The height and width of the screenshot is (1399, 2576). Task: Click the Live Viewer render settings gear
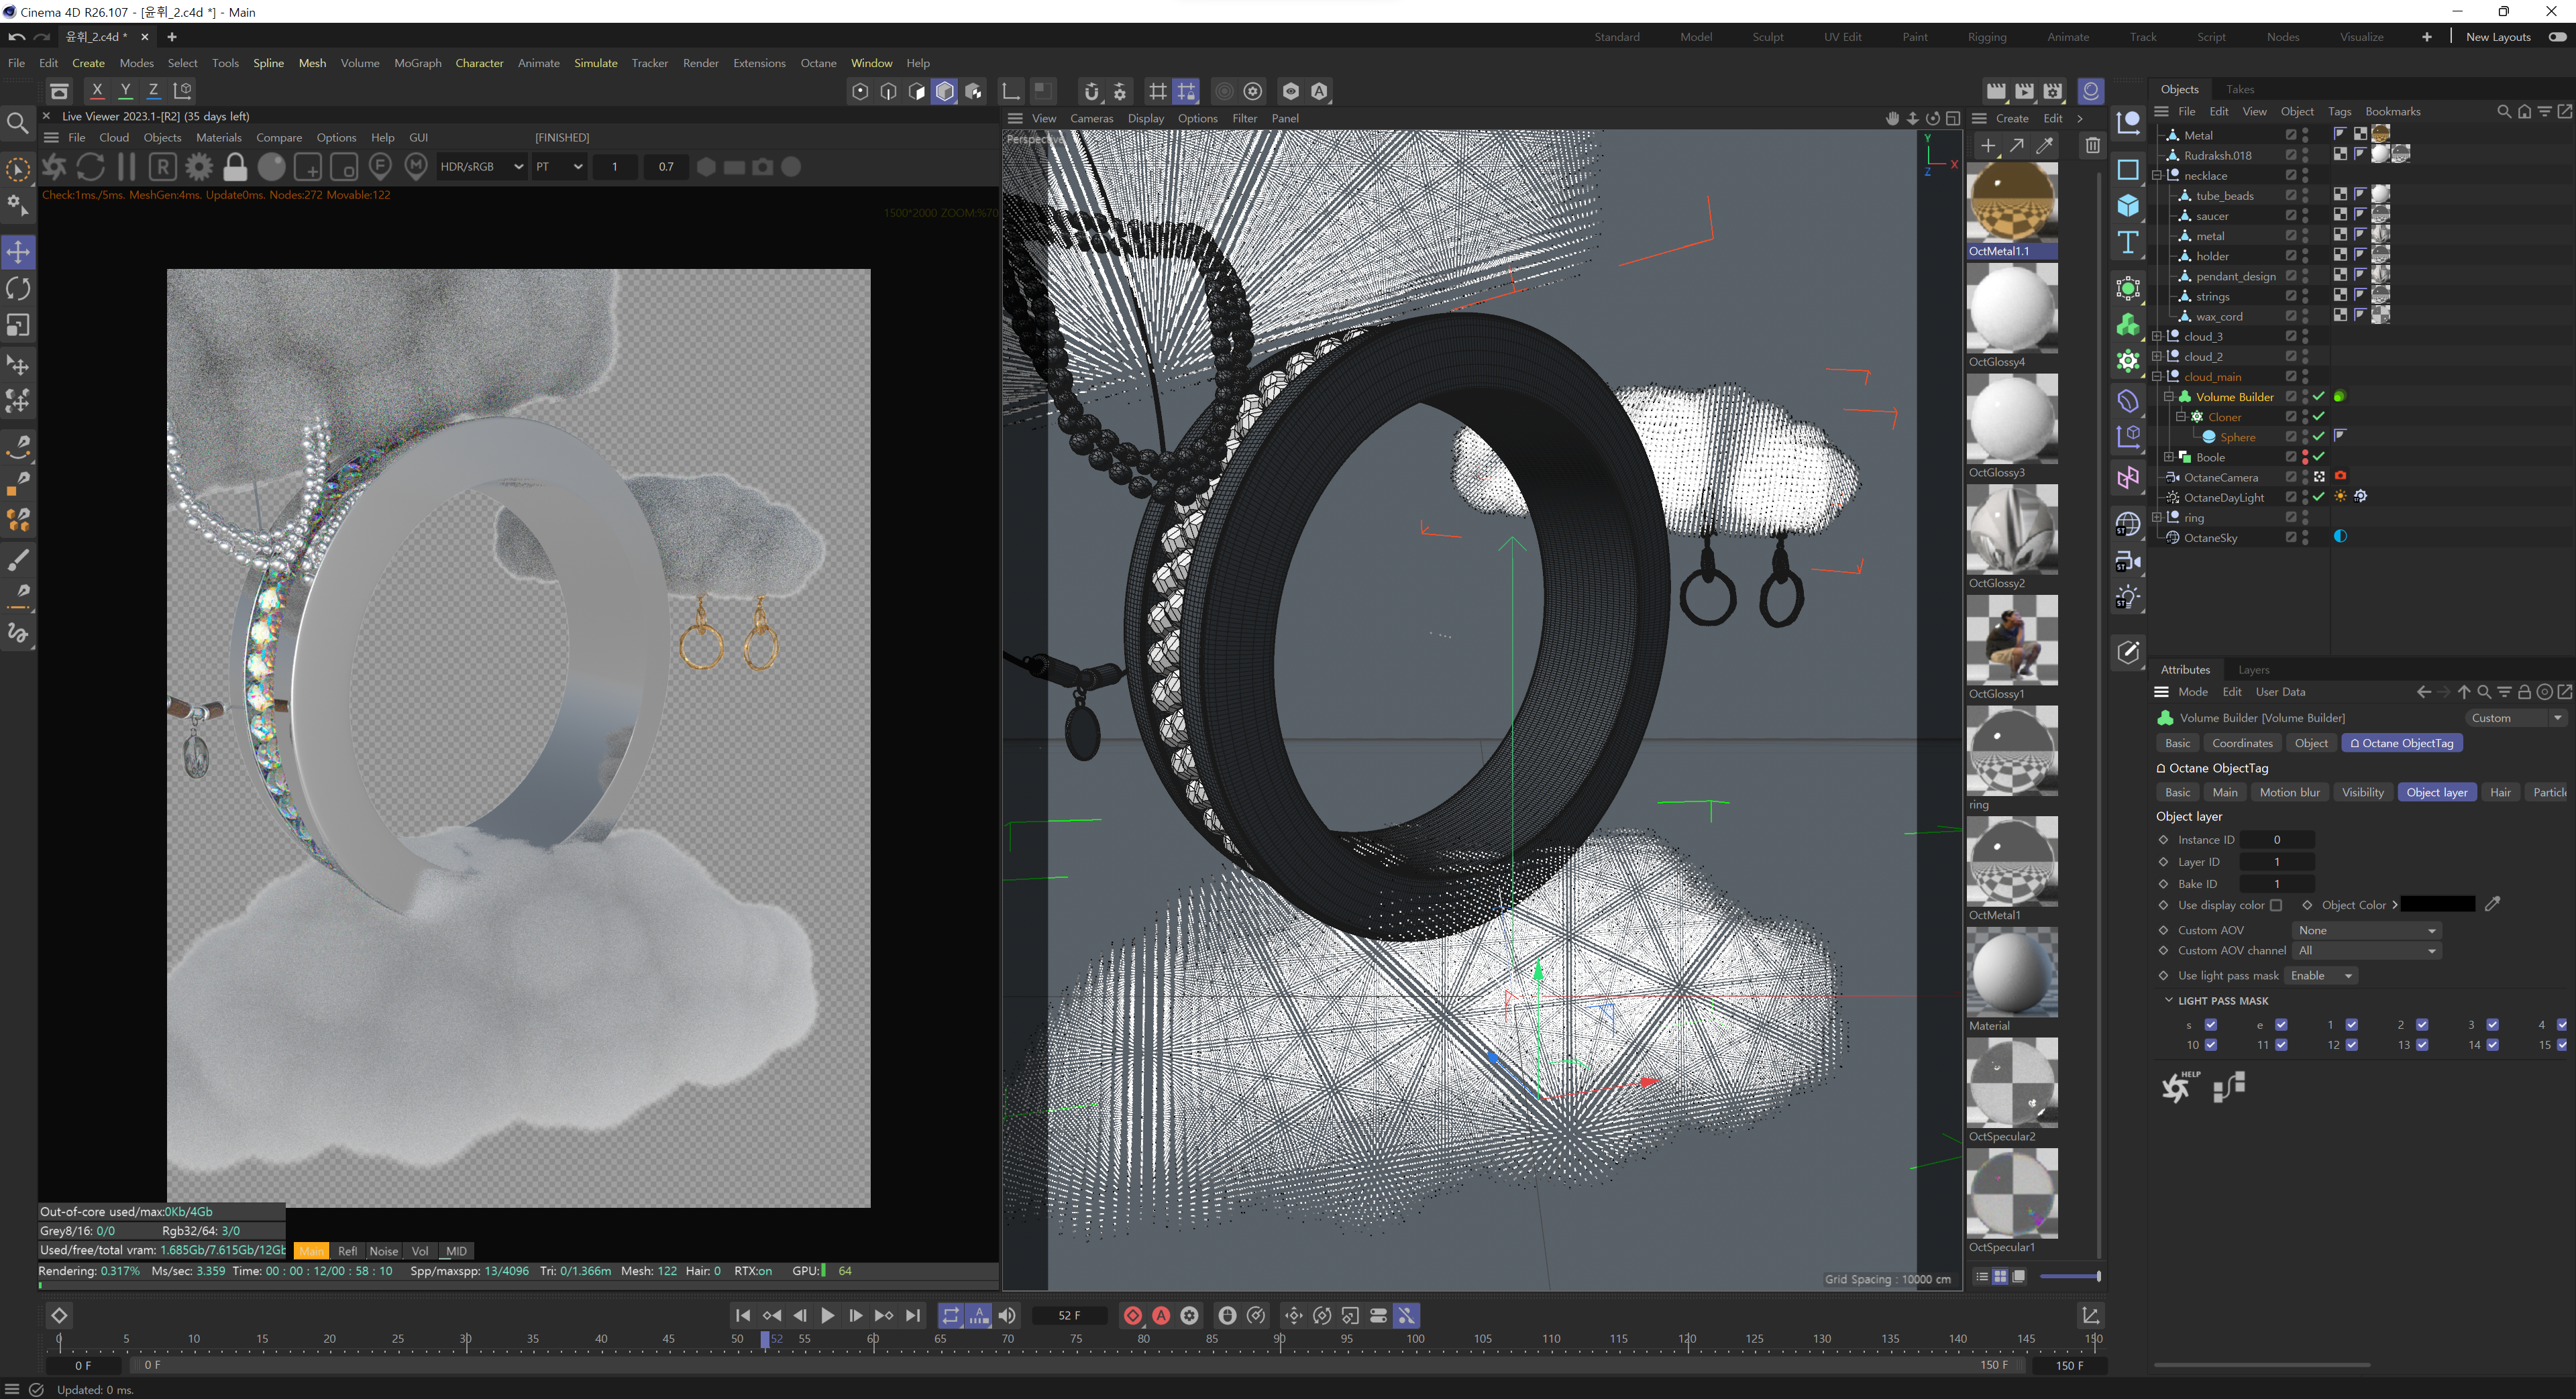[199, 167]
